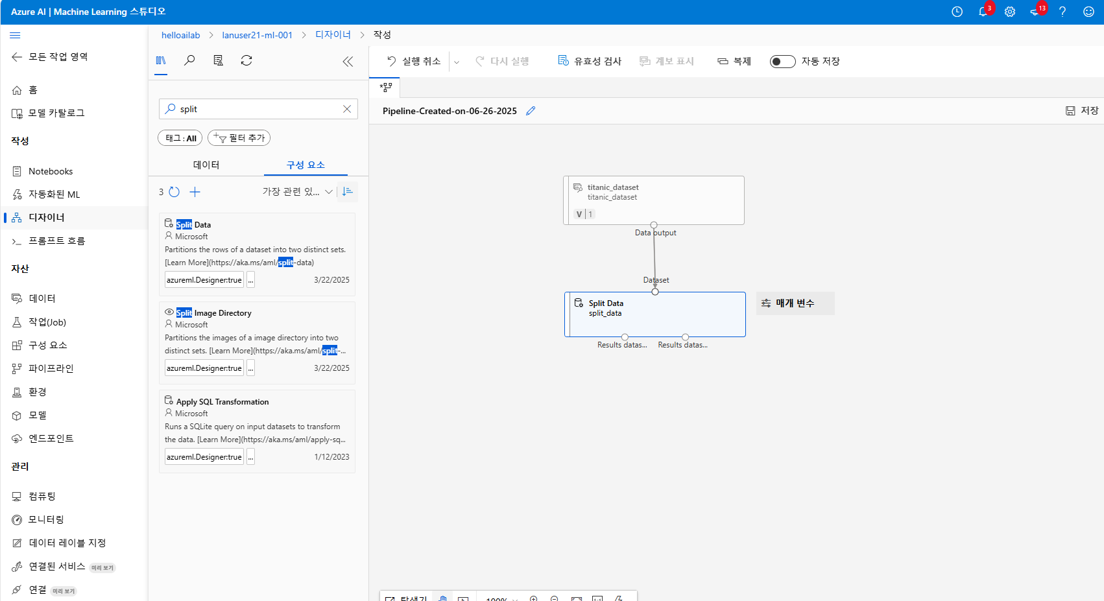Viewport: 1104px width, 601px height.
Task: Open the submitted jobs list icon
Action: point(218,60)
